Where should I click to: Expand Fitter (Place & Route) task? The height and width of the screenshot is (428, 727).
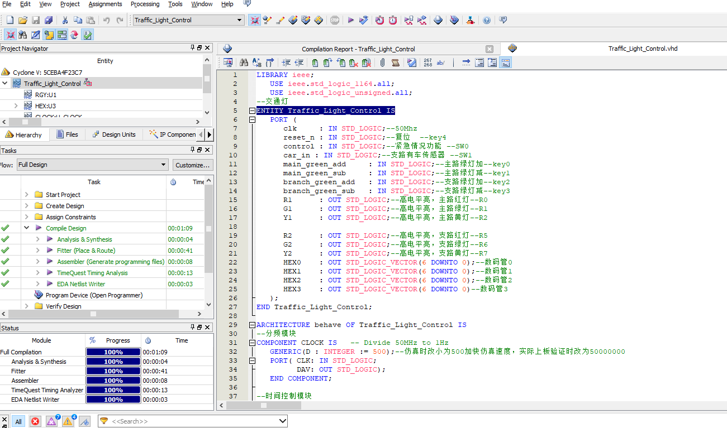pyautogui.click(x=37, y=250)
